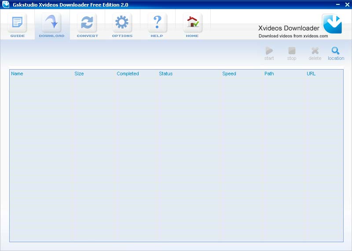Viewport: 352px width, 251px height.
Task: Open the Options gear tab
Action: [x=122, y=25]
